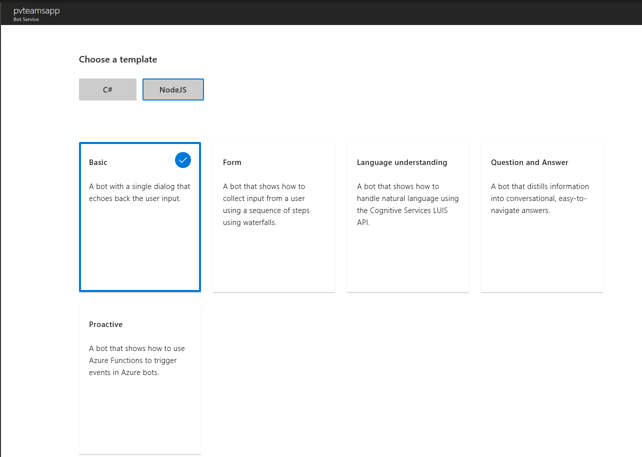Choose the Form template card

coord(274,217)
